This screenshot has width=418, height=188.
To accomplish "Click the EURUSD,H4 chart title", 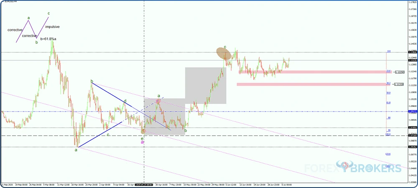I will [10, 3].
